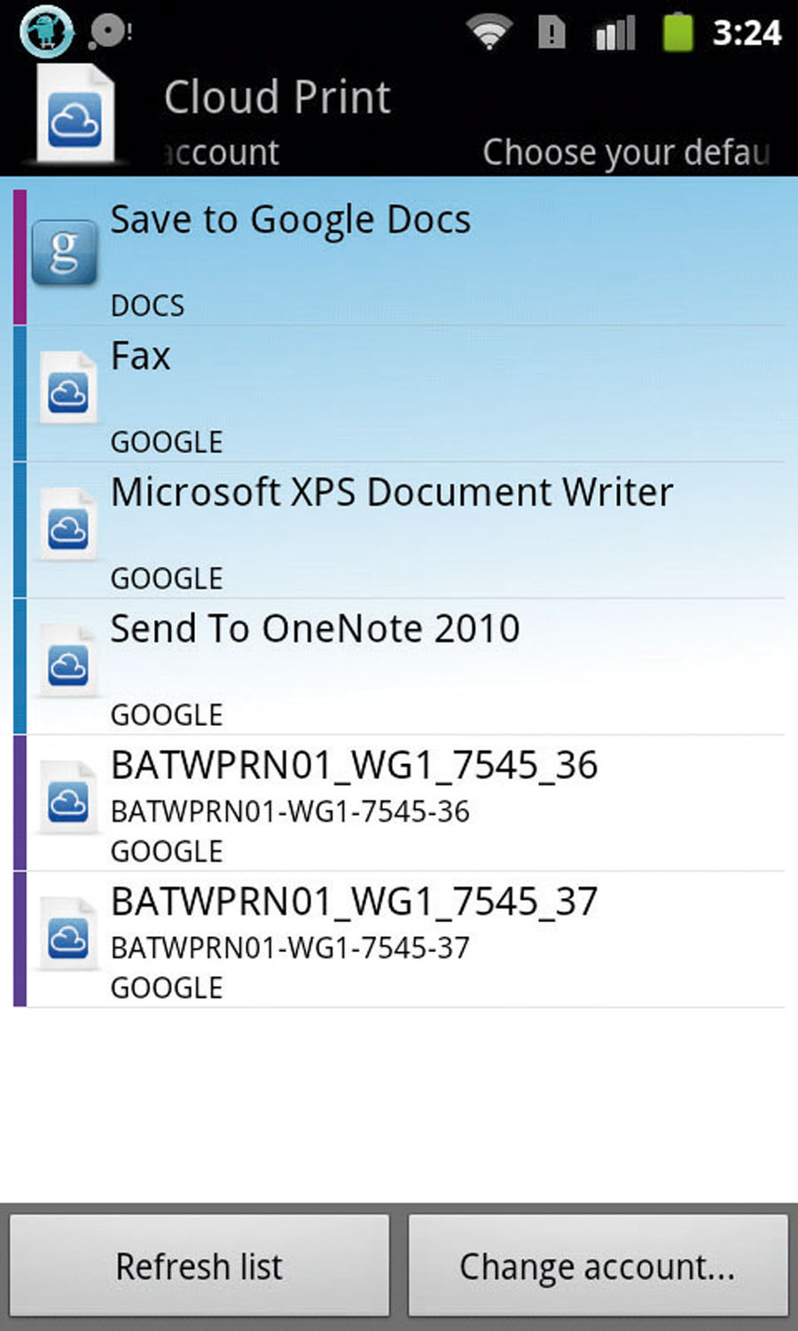Tap the cellular signal bars icon
798x1331 pixels.
pos(615,33)
